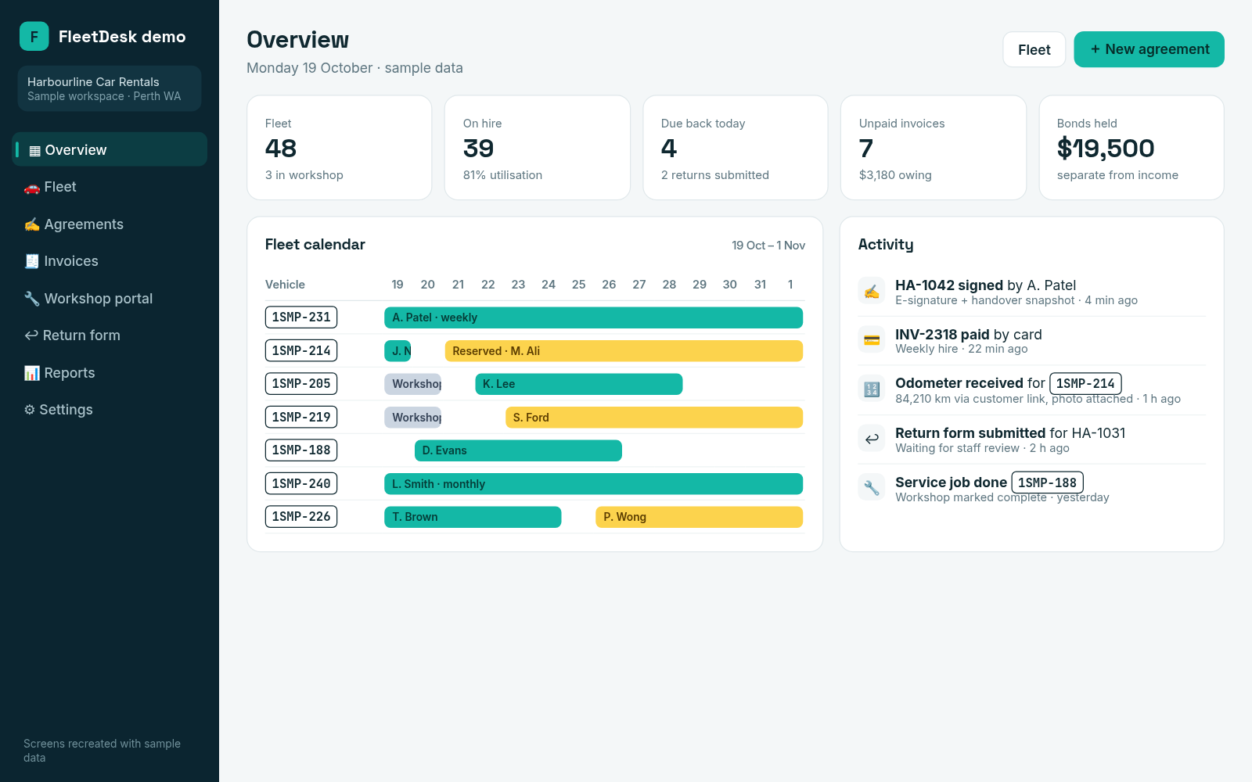Click the 1SMP-188 plate in the calendar
The width and height of the screenshot is (1252, 782).
tap(301, 450)
